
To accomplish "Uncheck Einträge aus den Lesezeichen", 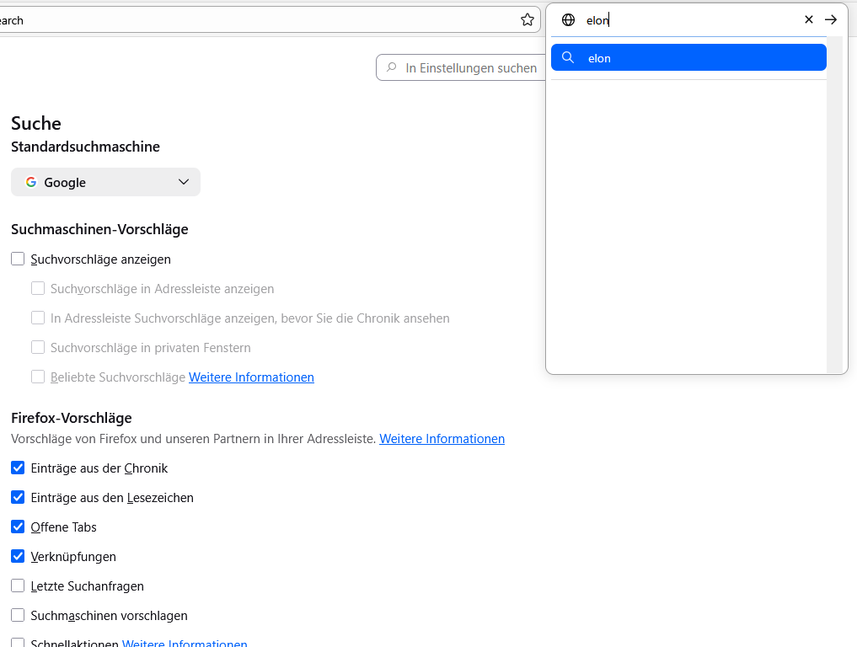I will point(18,498).
